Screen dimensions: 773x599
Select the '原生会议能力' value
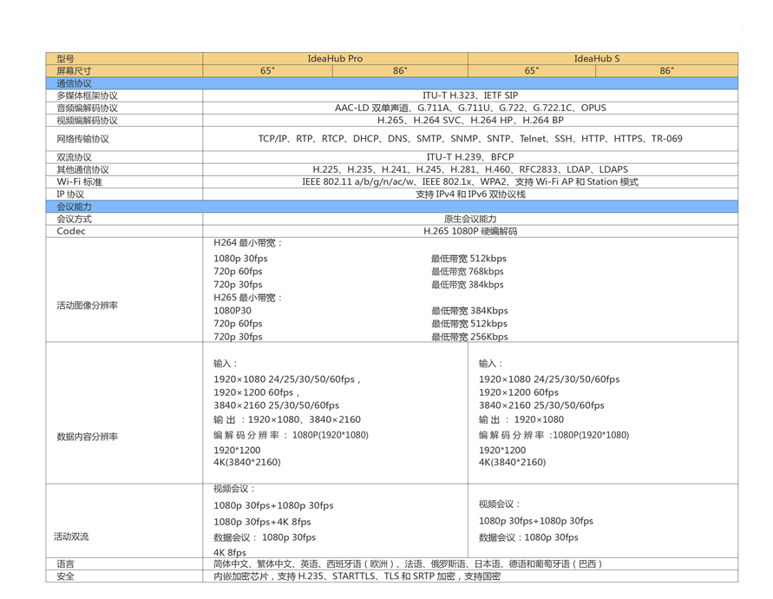click(x=470, y=219)
